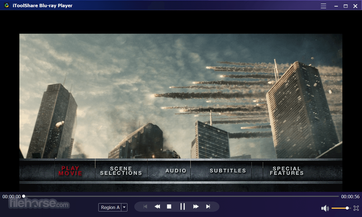Image resolution: width=362 pixels, height=217 pixels.
Task: Click the Region A label box
Action: coord(110,207)
